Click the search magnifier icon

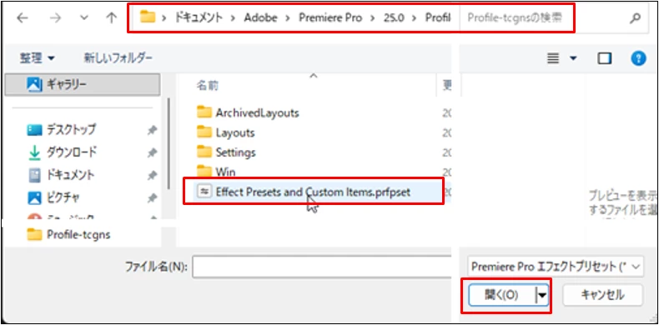point(636,18)
